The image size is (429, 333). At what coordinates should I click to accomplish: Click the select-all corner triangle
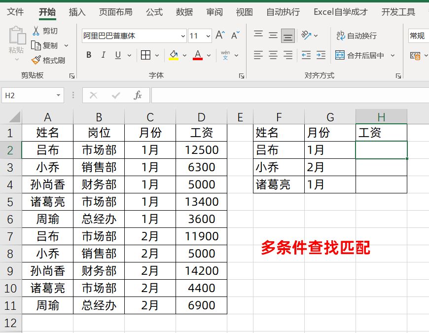pos(14,117)
